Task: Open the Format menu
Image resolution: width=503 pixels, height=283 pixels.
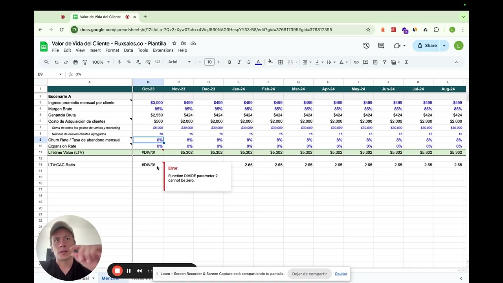Action: tap(112, 50)
